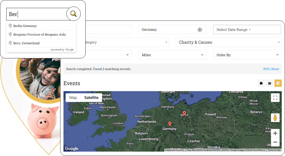Zoom out on the map

(275, 142)
